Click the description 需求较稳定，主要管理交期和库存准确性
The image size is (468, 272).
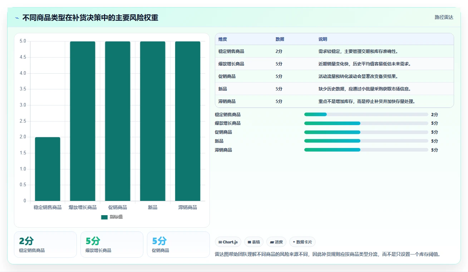(358, 51)
